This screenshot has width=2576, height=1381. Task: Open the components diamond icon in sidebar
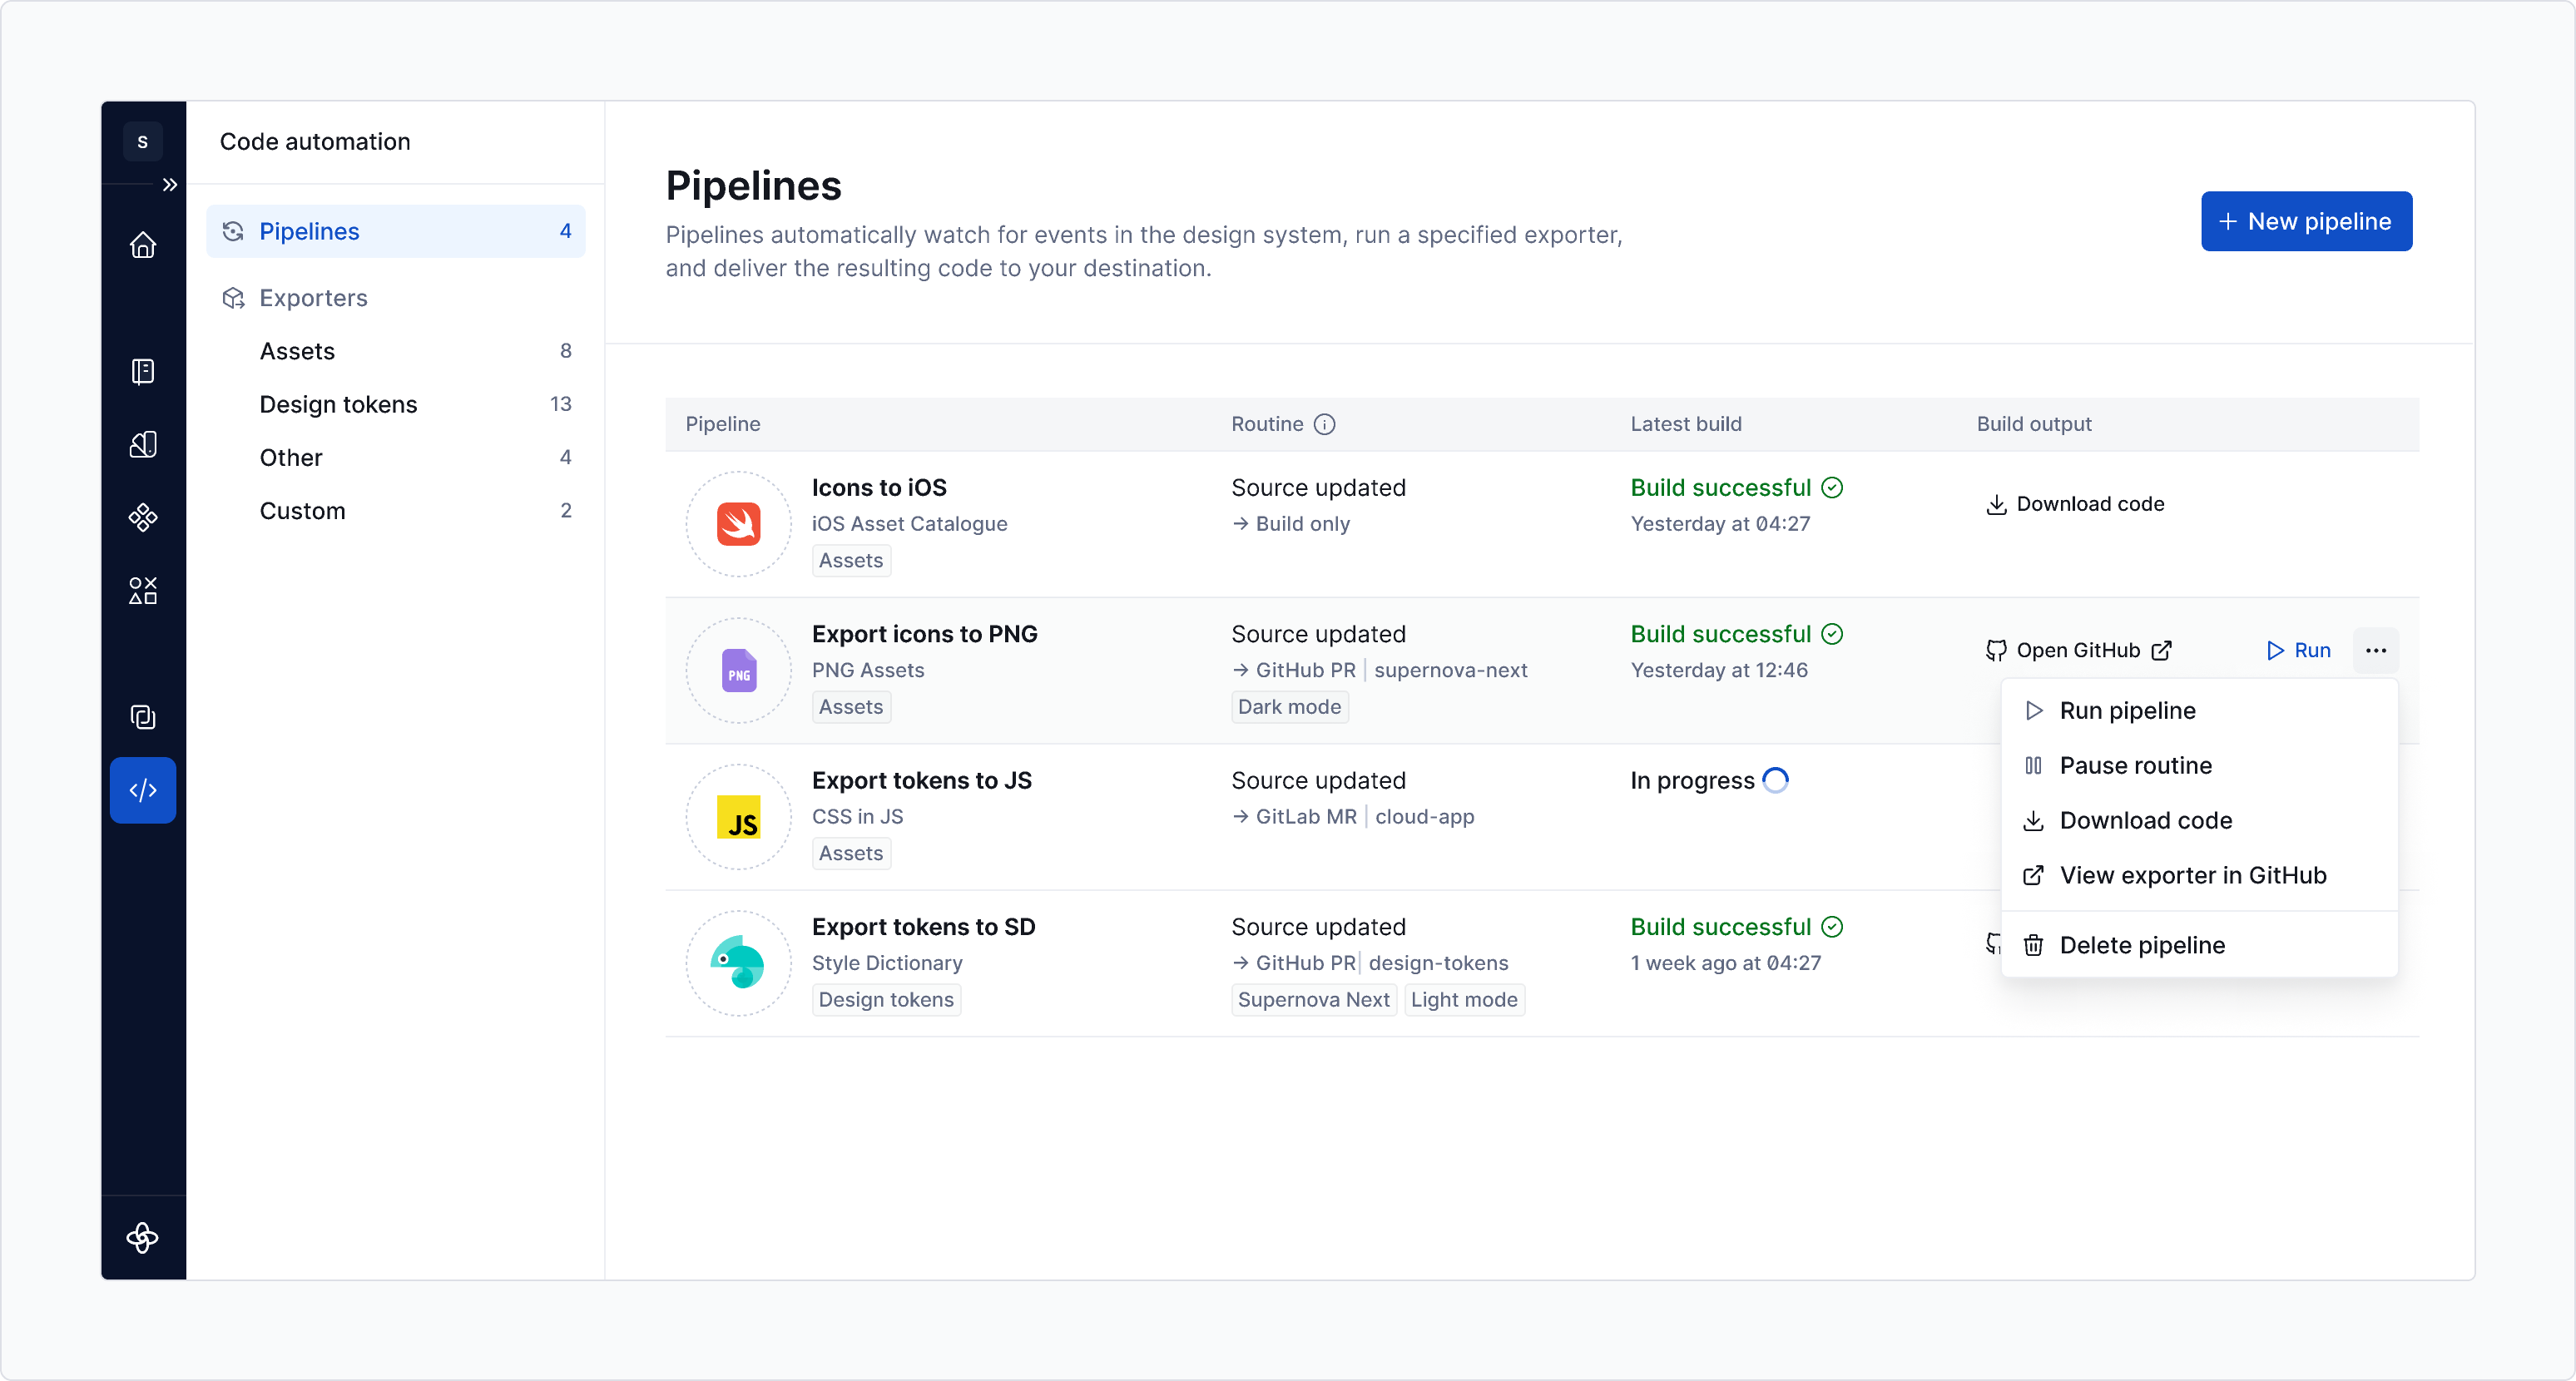(143, 517)
